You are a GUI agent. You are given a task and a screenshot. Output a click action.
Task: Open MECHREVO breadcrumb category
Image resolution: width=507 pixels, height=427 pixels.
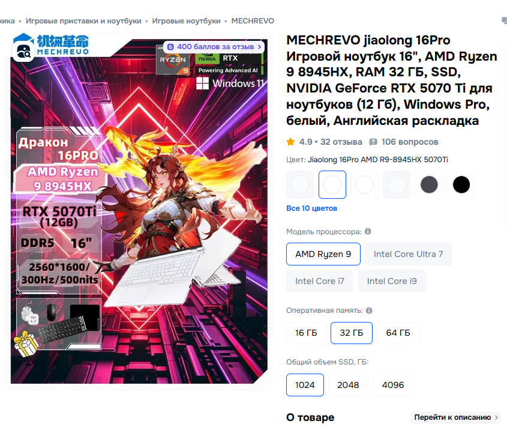point(253,21)
